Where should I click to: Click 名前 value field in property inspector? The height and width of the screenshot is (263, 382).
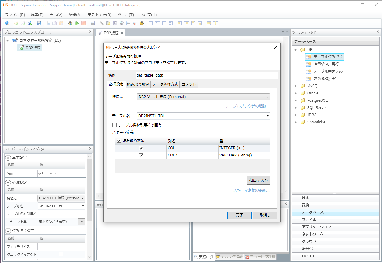click(x=61, y=173)
